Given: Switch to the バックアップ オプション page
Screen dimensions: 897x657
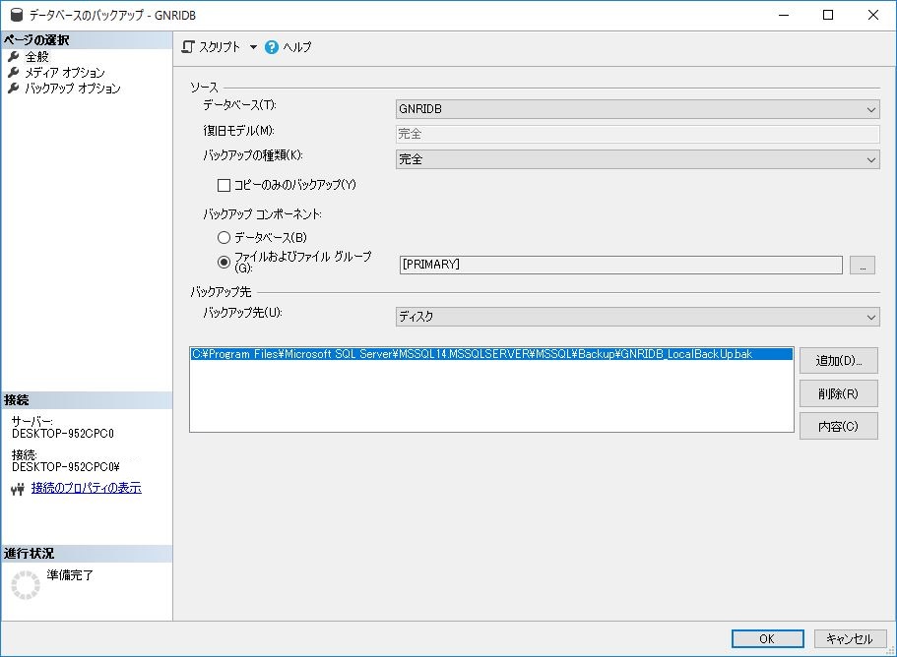Looking at the screenshot, I should point(73,89).
